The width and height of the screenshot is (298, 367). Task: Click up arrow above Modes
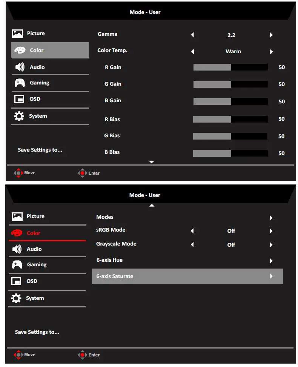tap(152, 206)
